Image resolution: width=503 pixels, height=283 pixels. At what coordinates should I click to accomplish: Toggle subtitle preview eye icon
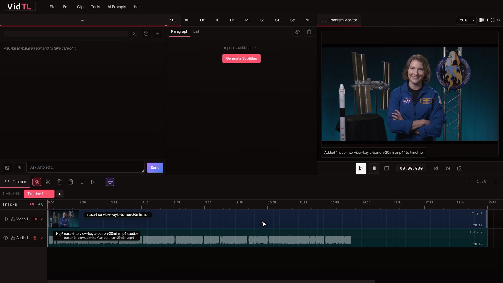297,32
